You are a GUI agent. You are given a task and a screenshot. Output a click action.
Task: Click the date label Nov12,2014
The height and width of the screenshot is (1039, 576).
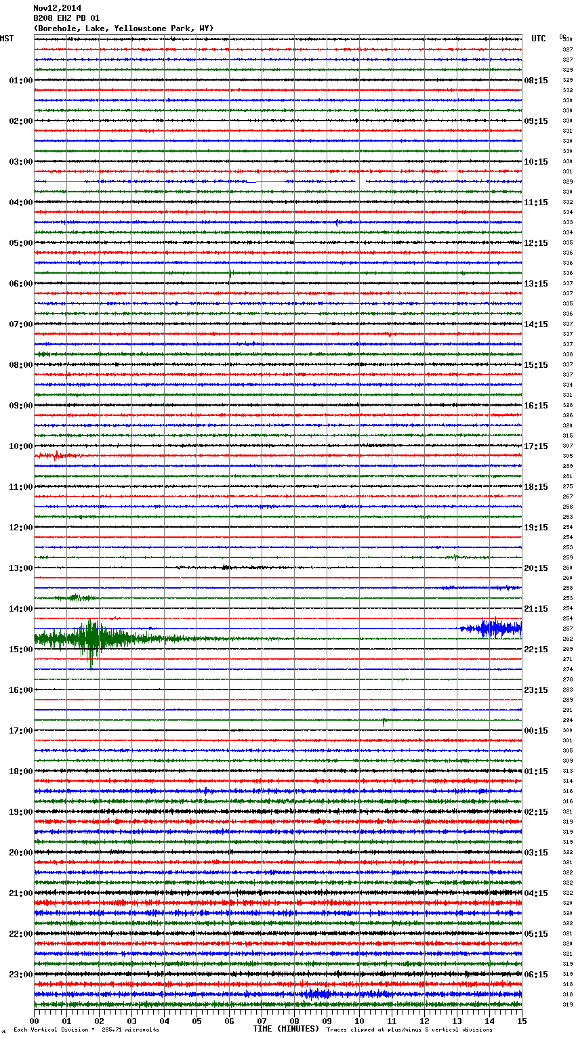pos(57,8)
